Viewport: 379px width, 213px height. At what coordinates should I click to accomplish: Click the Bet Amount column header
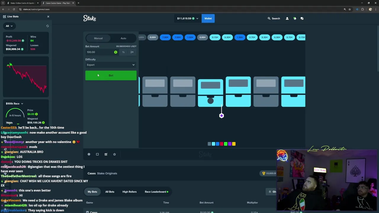(x=206, y=203)
